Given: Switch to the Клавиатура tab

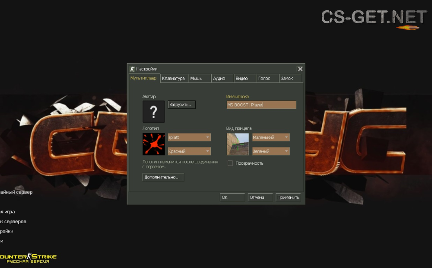Looking at the screenshot, I should (x=174, y=78).
